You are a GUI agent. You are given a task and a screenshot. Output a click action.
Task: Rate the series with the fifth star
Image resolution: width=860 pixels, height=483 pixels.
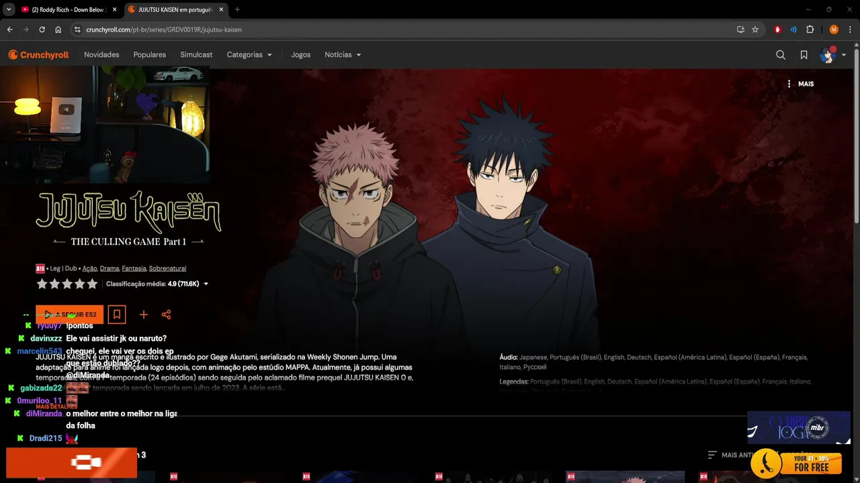[92, 284]
